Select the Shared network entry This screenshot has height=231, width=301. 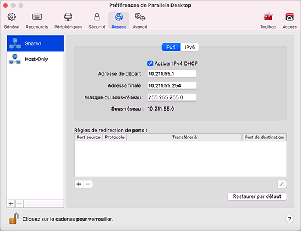[36, 43]
